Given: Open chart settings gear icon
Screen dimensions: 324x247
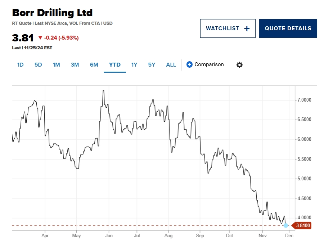Looking at the screenshot, I should pyautogui.click(x=239, y=65).
